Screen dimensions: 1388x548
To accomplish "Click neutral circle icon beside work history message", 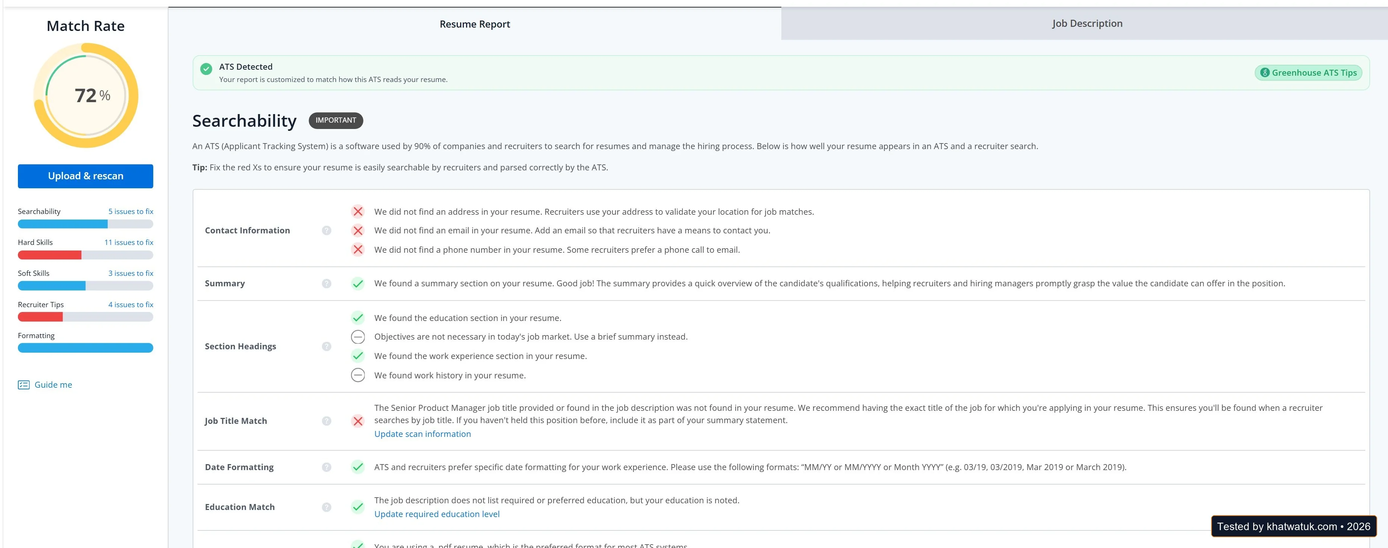I will 358,375.
